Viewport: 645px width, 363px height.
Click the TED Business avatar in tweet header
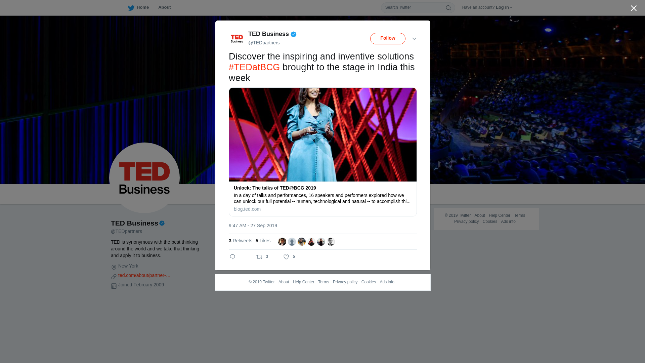pos(237,39)
